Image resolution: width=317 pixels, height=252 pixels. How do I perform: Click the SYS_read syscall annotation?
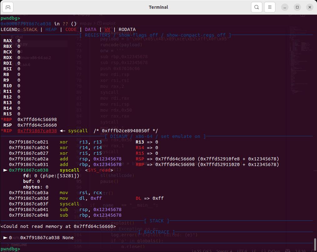click(x=99, y=170)
